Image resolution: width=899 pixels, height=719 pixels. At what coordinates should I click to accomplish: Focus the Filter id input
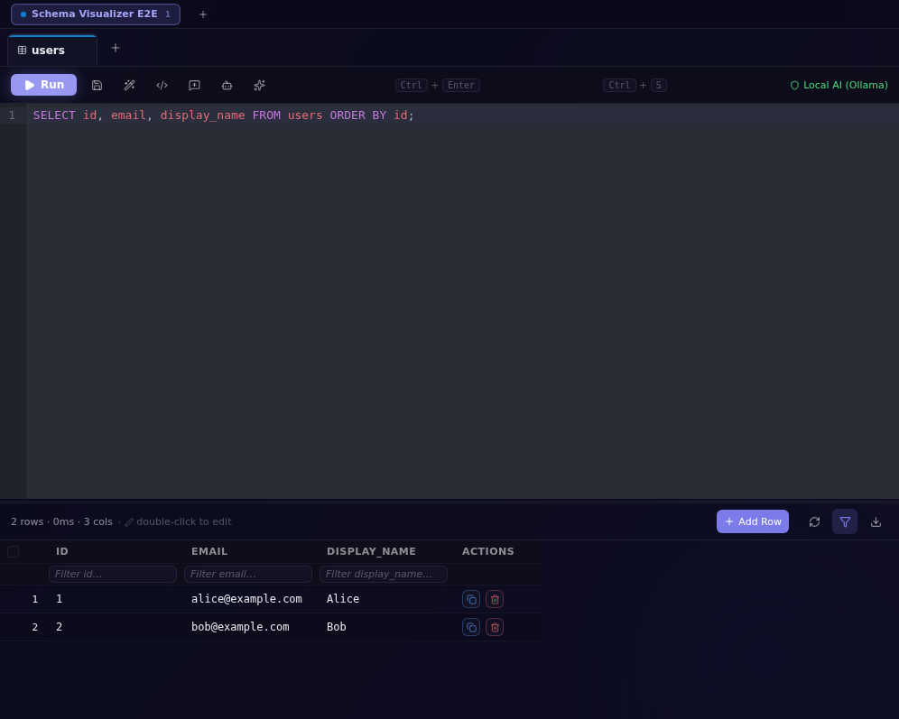click(113, 574)
